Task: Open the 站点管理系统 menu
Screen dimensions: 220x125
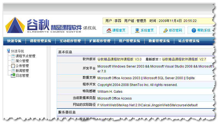Action: pos(189,41)
